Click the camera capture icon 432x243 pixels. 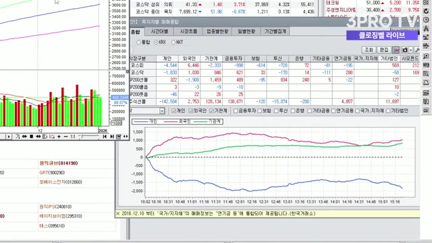pos(405,50)
